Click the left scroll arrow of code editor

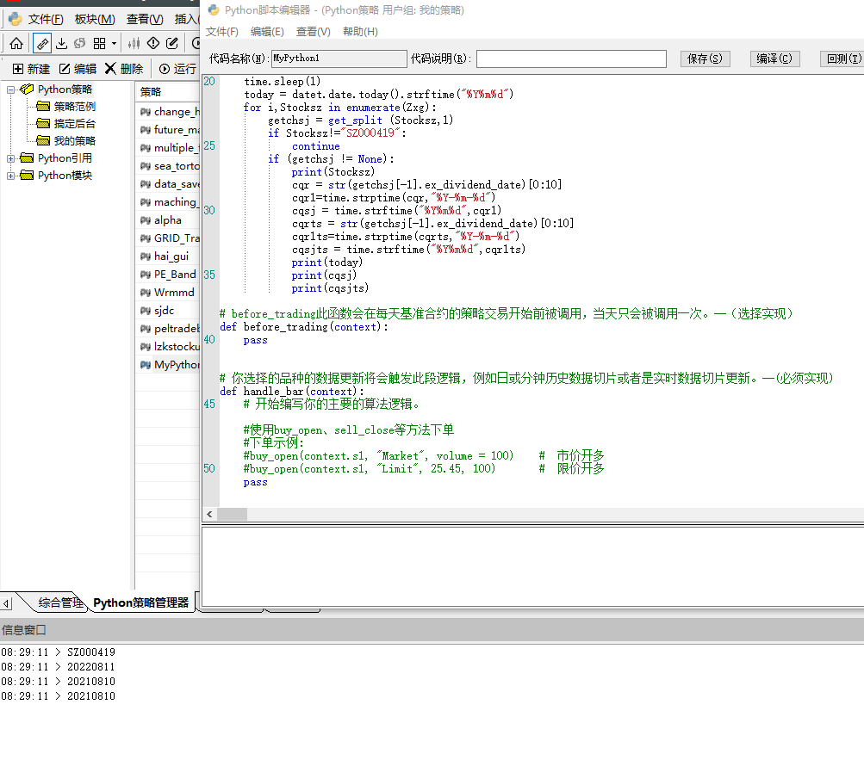click(x=209, y=515)
